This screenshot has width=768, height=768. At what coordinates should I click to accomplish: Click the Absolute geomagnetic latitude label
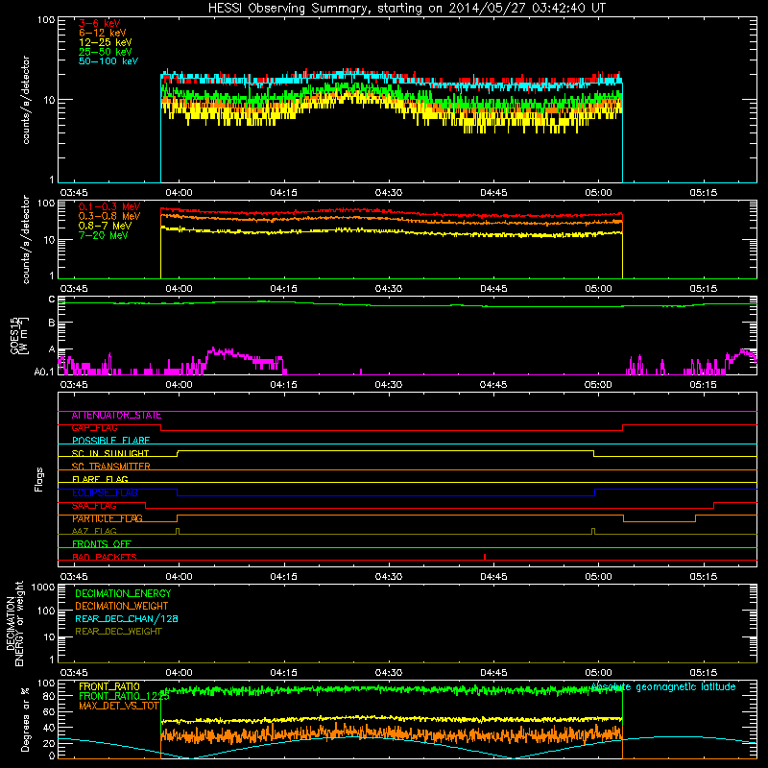tap(663, 687)
